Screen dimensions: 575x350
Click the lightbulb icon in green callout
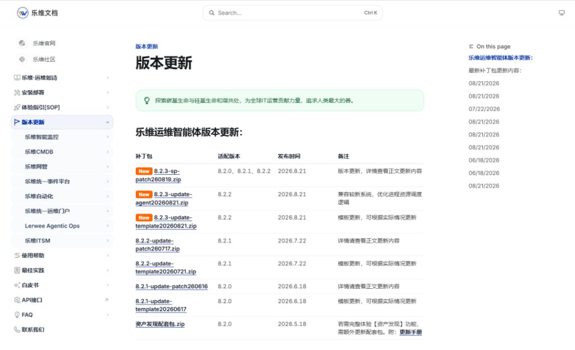point(147,100)
